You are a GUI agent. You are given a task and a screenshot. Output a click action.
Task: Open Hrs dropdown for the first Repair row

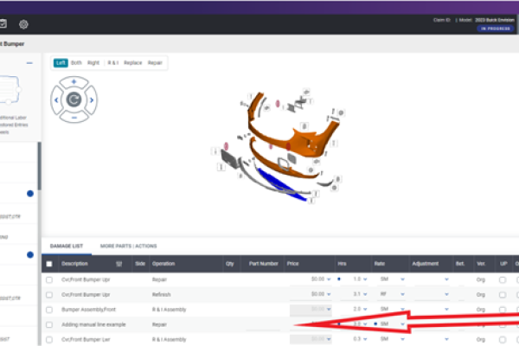[x=368, y=279]
